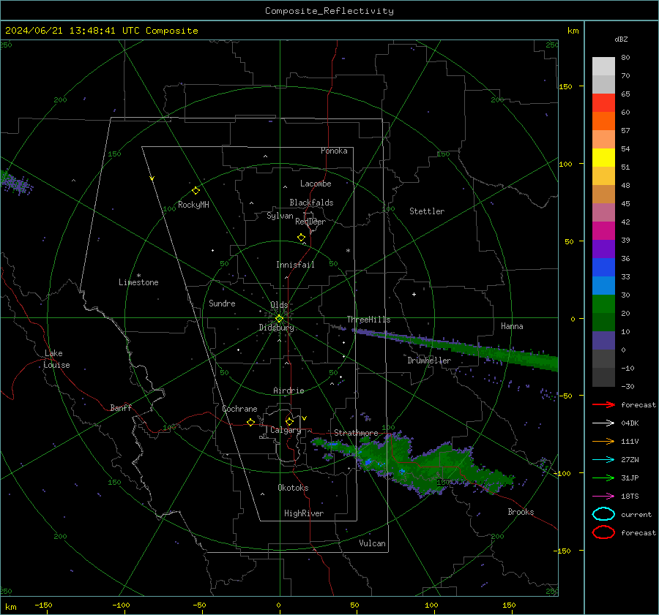Screen dimensions: 659x615
Task: Click the orange 60-57 dBZ color band
Action: click(603, 121)
